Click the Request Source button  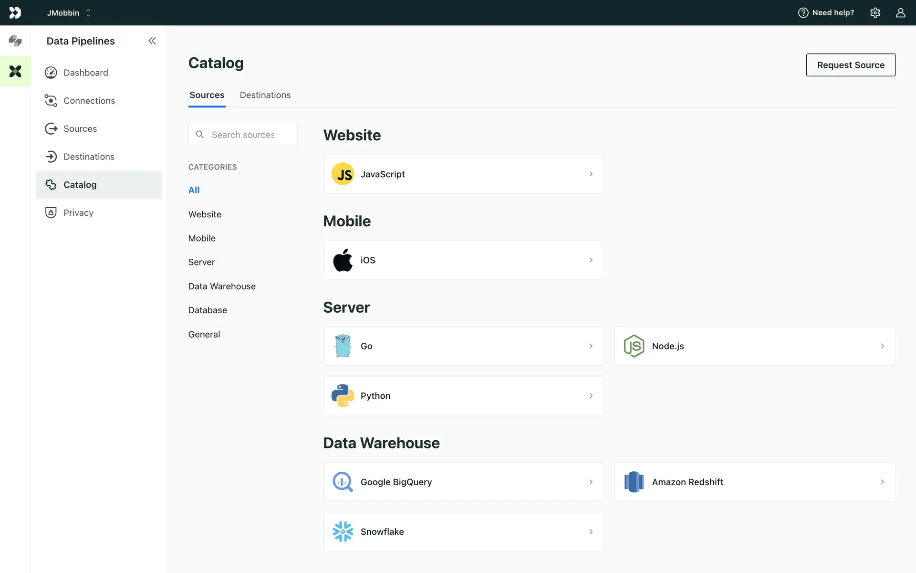[850, 65]
